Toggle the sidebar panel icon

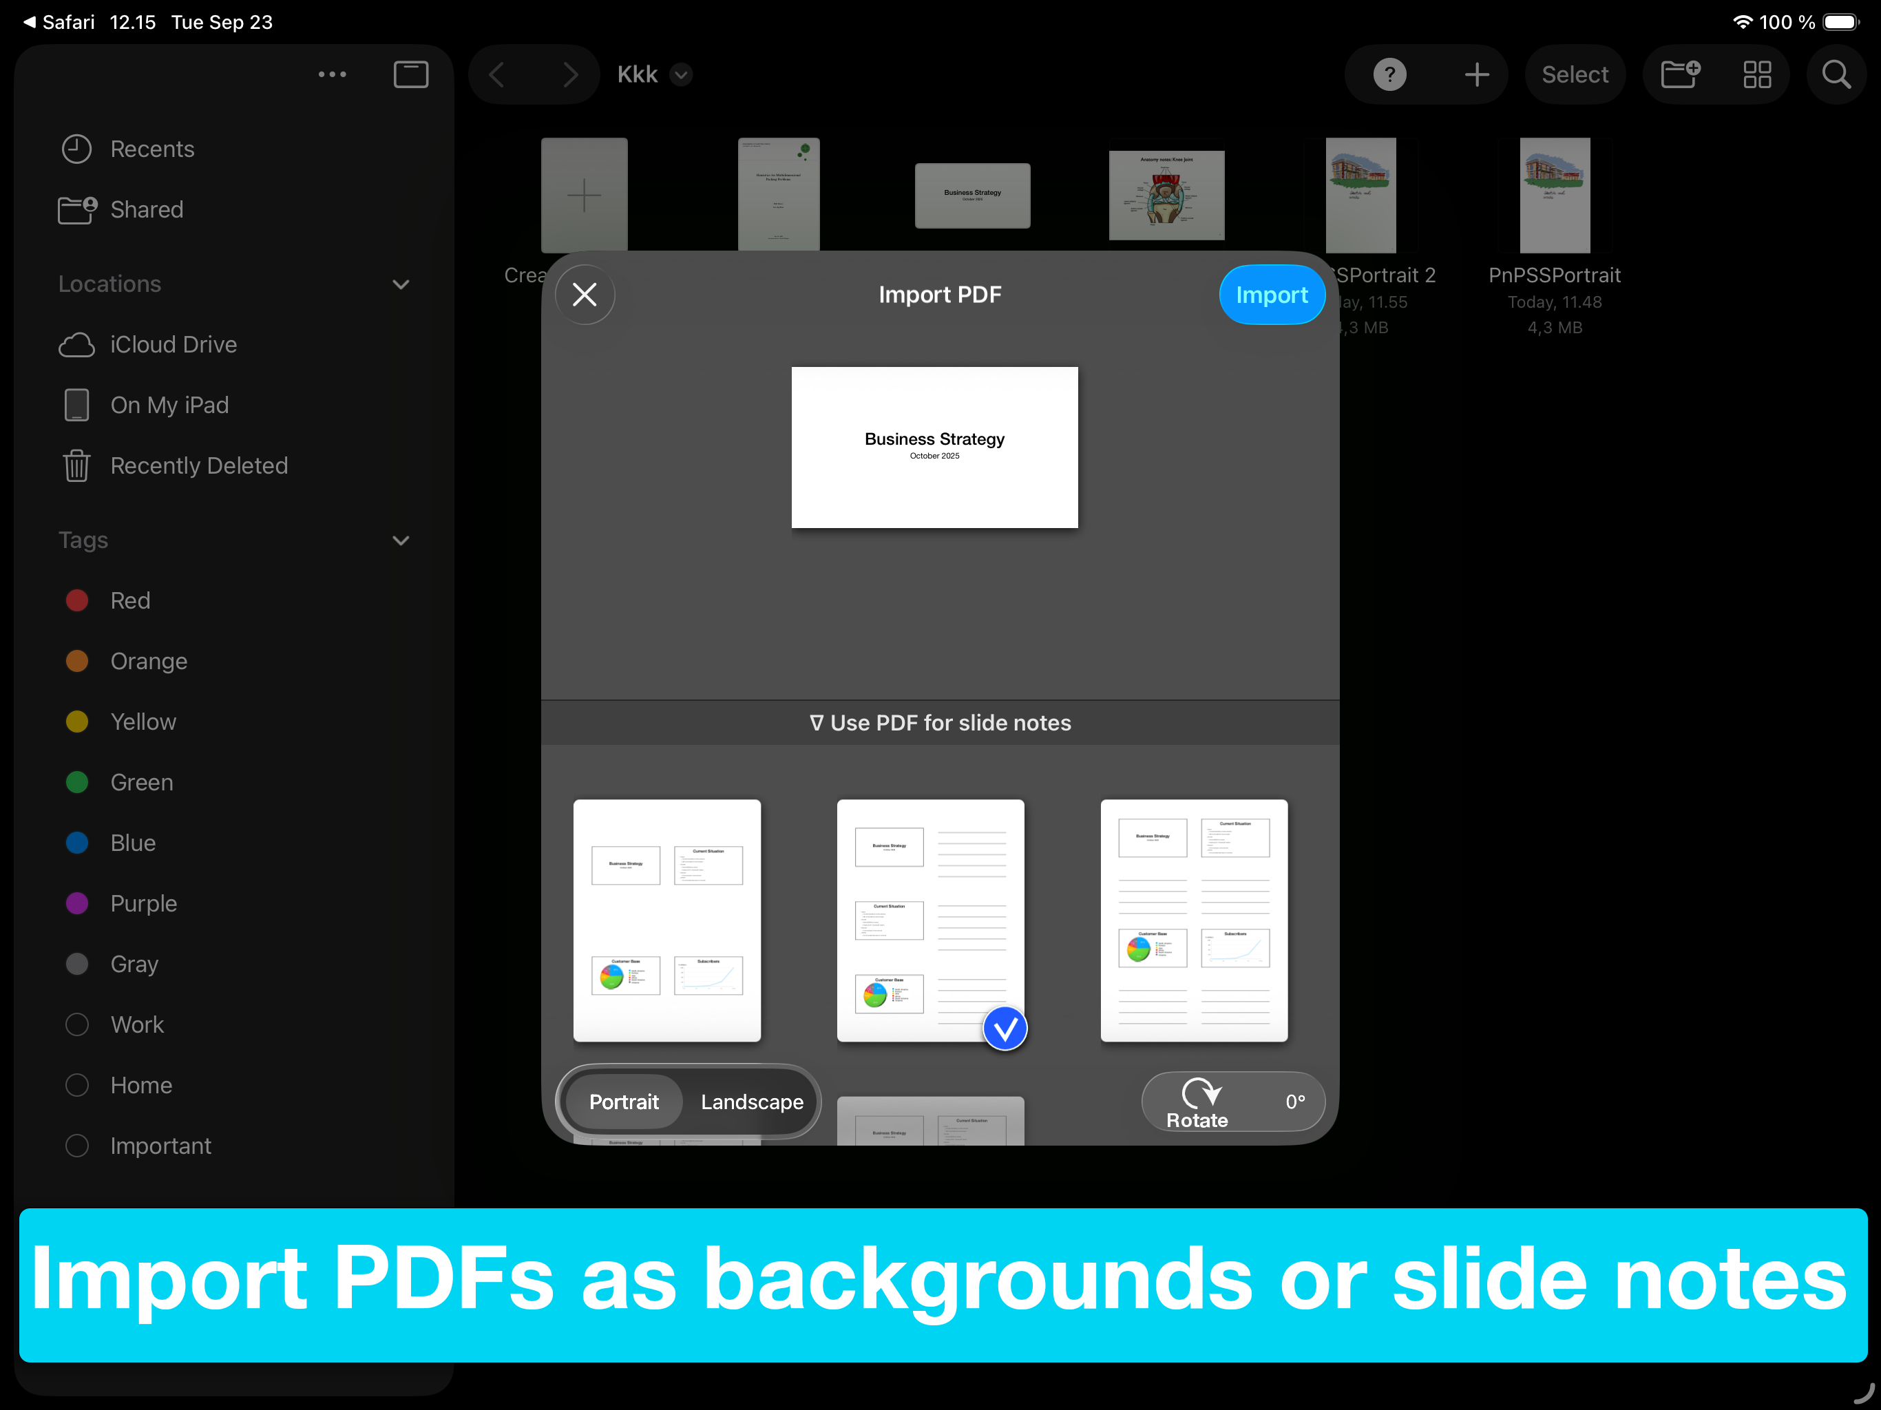pos(411,75)
